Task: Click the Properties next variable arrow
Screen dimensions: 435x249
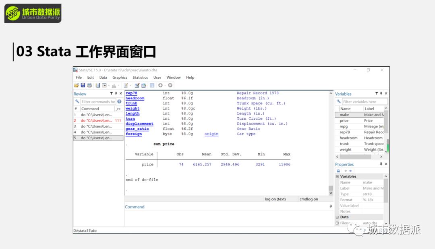Action: click(350, 171)
